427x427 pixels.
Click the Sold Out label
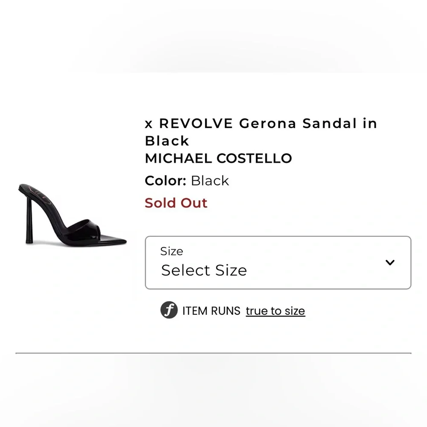pos(176,203)
